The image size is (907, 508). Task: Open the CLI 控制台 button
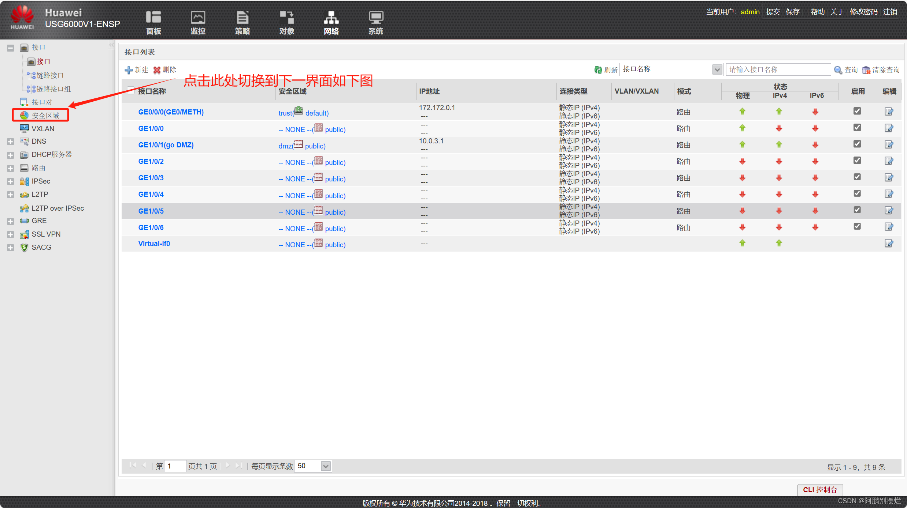(x=820, y=490)
